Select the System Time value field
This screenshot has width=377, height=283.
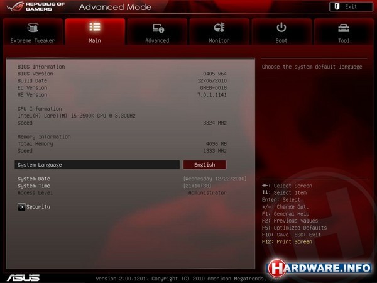[x=198, y=186]
